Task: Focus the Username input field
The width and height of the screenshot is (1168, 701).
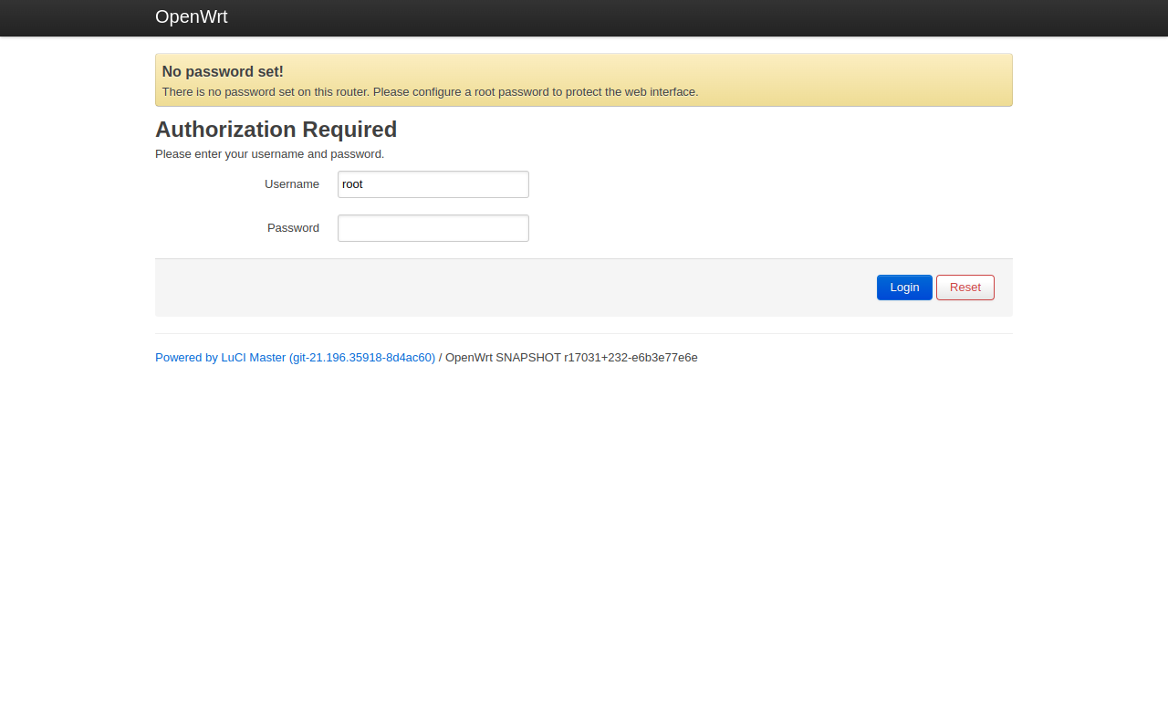Action: [433, 184]
